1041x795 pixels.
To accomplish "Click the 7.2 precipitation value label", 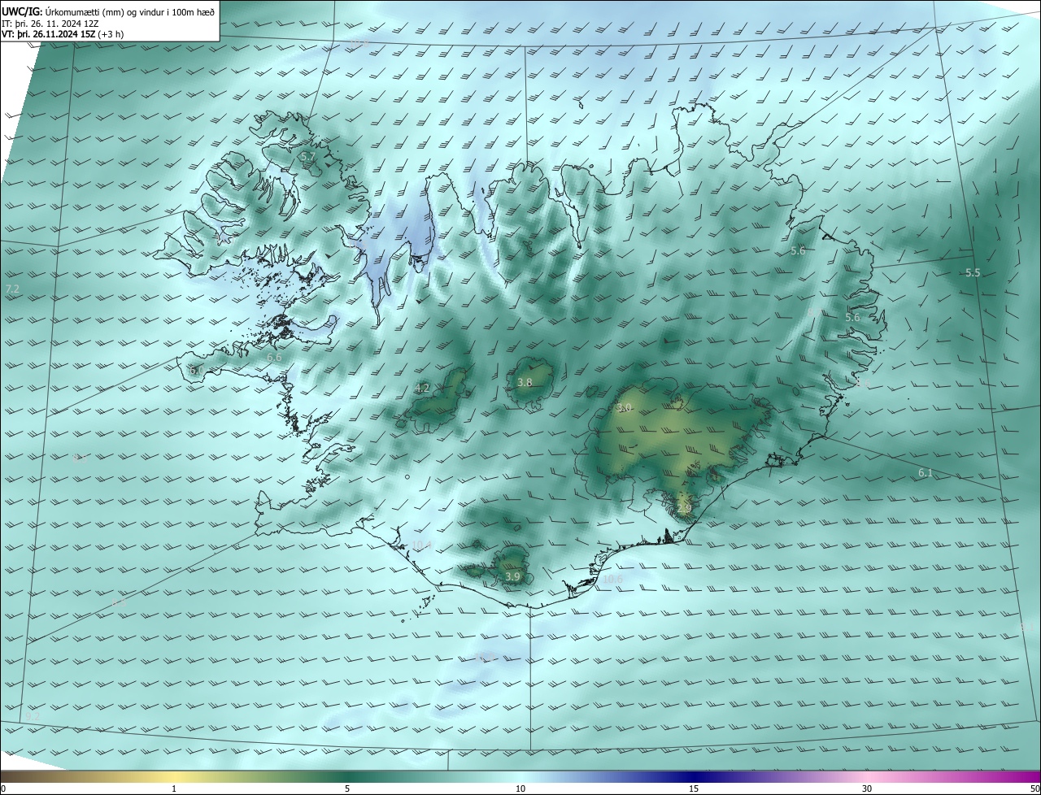I will pyautogui.click(x=12, y=289).
